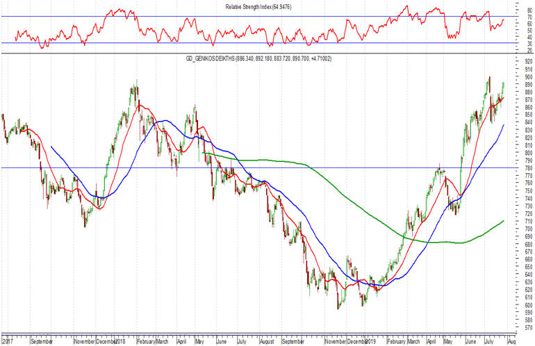The height and width of the screenshot is (346, 535).
Task: Select the August month label
Action: (x=267, y=341)
